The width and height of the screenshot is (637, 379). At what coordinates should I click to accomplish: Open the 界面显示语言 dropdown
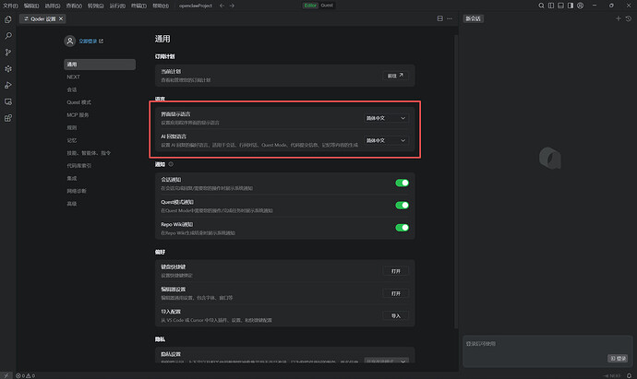[384, 118]
